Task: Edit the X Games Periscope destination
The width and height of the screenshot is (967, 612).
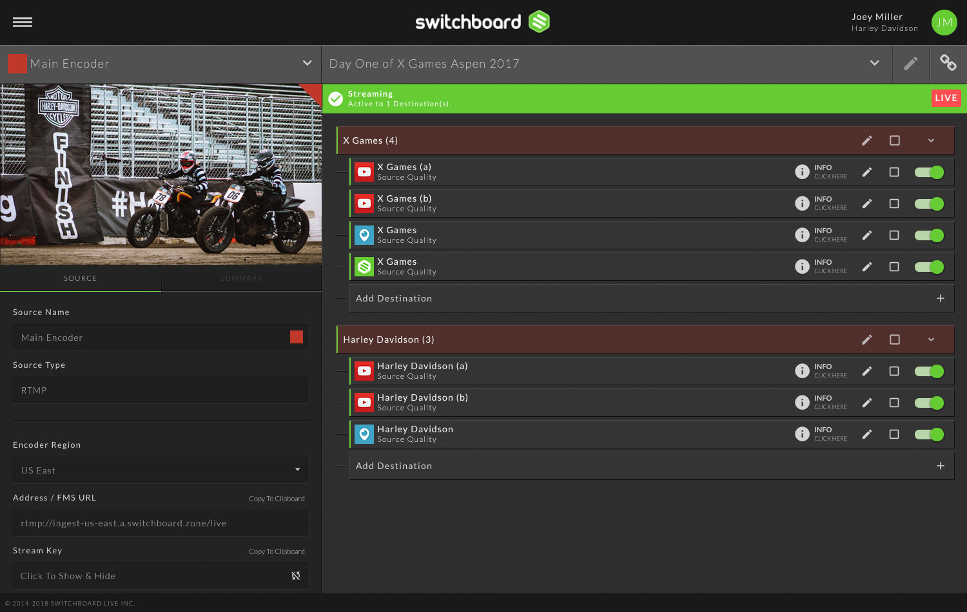Action: pyautogui.click(x=867, y=235)
